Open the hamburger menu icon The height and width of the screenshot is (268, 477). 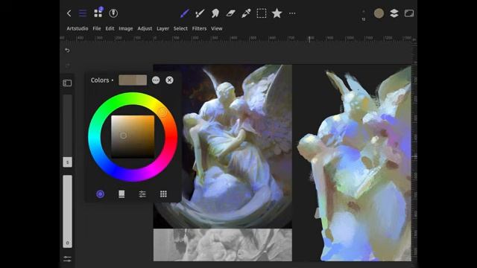coord(83,13)
